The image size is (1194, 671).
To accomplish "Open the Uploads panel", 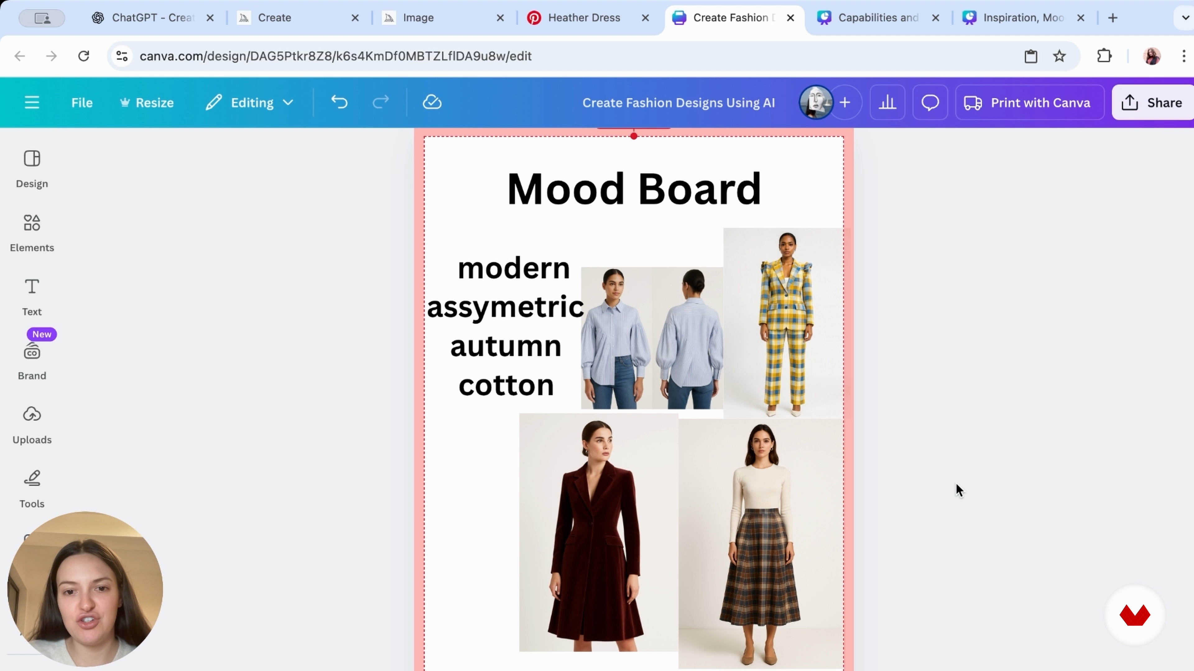I will (x=32, y=425).
